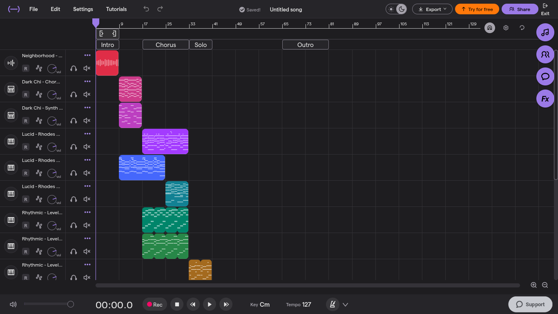The image size is (558, 314).
Task: Open the chat comments panel
Action: [x=545, y=76]
